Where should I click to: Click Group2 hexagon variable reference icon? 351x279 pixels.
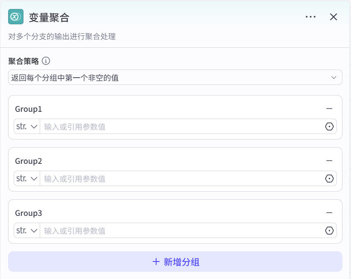329,179
